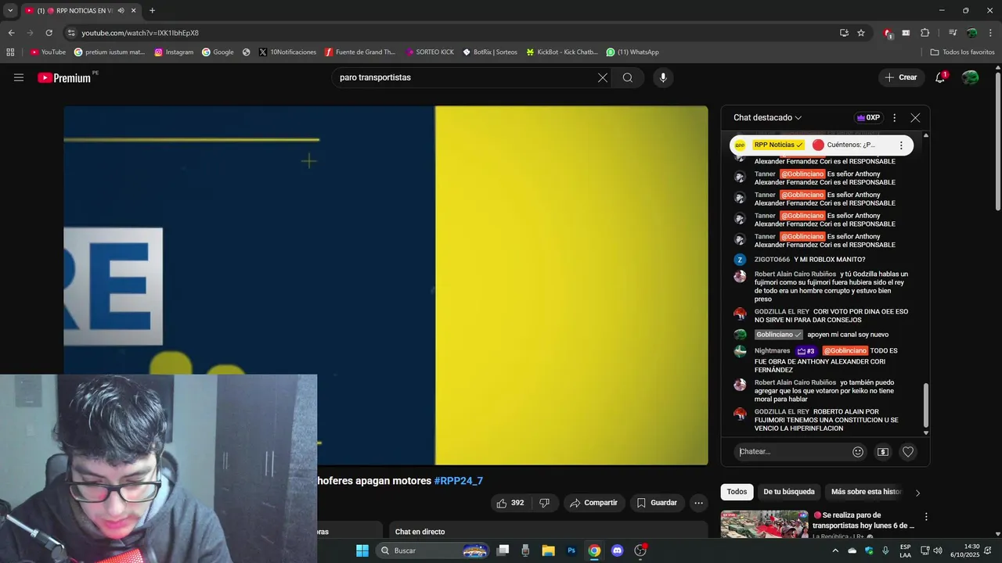This screenshot has width=1002, height=563.
Task: Open YouTube account avatar menu
Action: click(970, 77)
